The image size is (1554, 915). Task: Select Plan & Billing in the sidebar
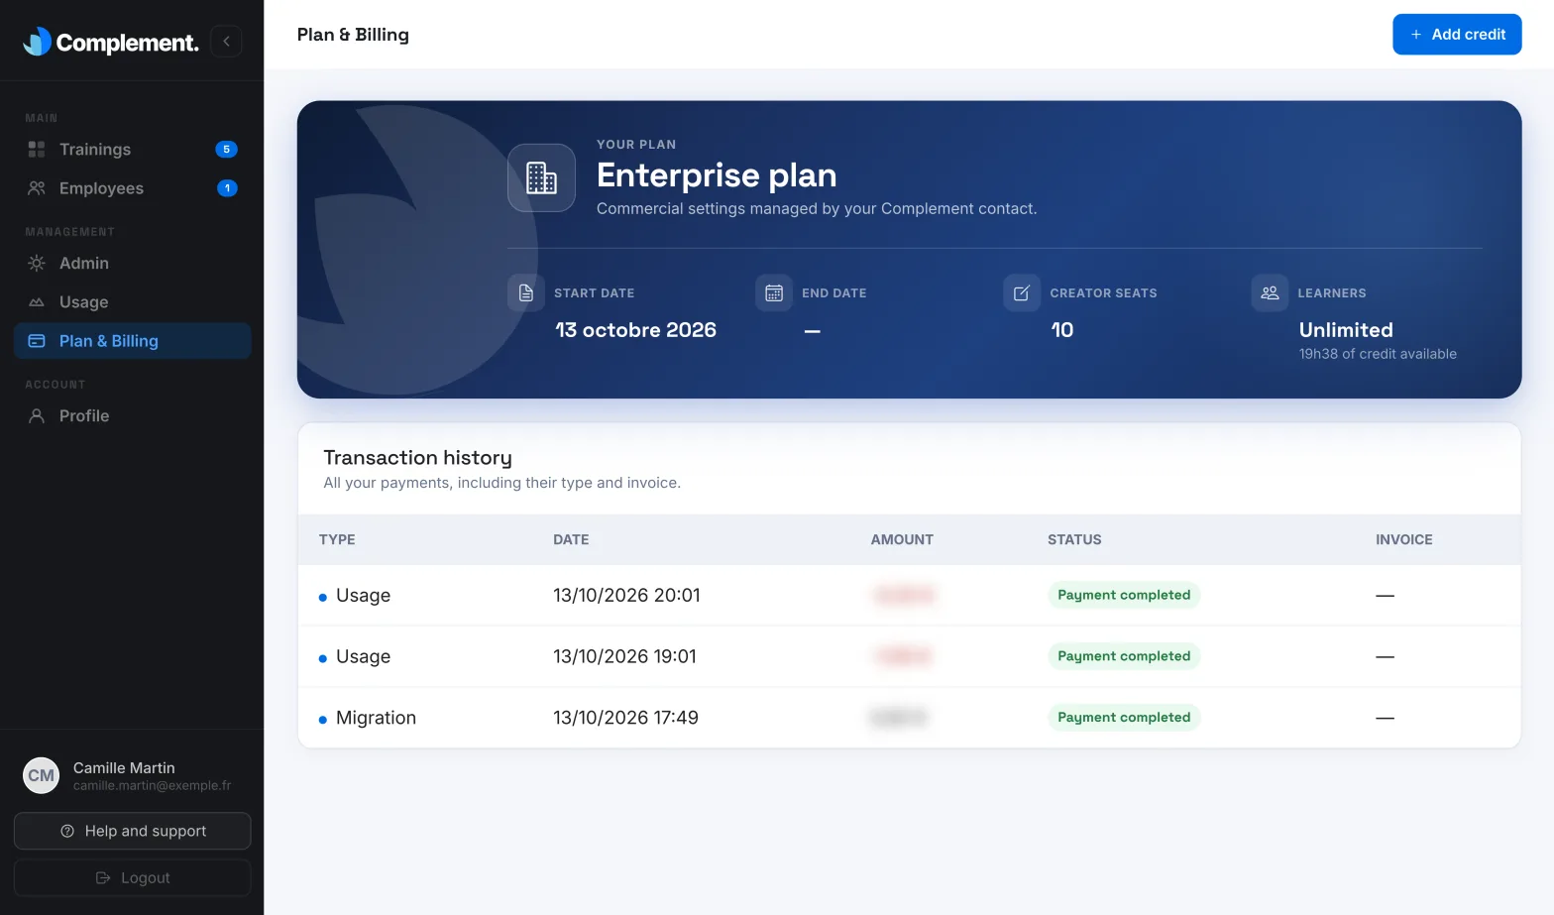click(132, 341)
